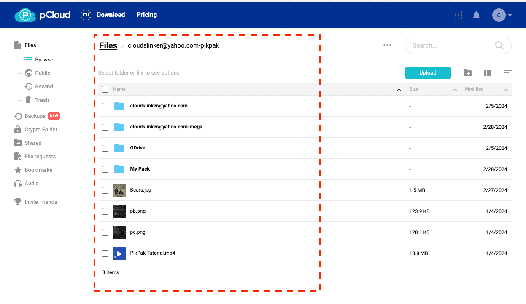Click the 2/27/2024 modified date
526x304 pixels.
coord(495,190)
